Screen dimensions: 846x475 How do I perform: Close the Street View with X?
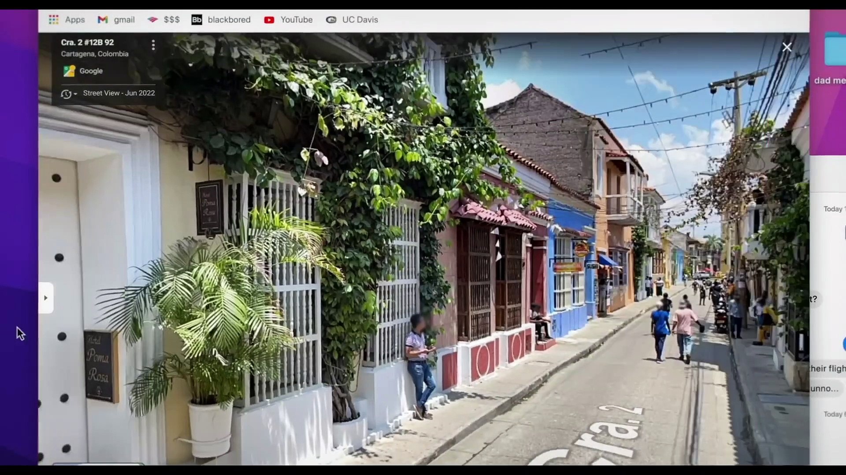(x=787, y=47)
